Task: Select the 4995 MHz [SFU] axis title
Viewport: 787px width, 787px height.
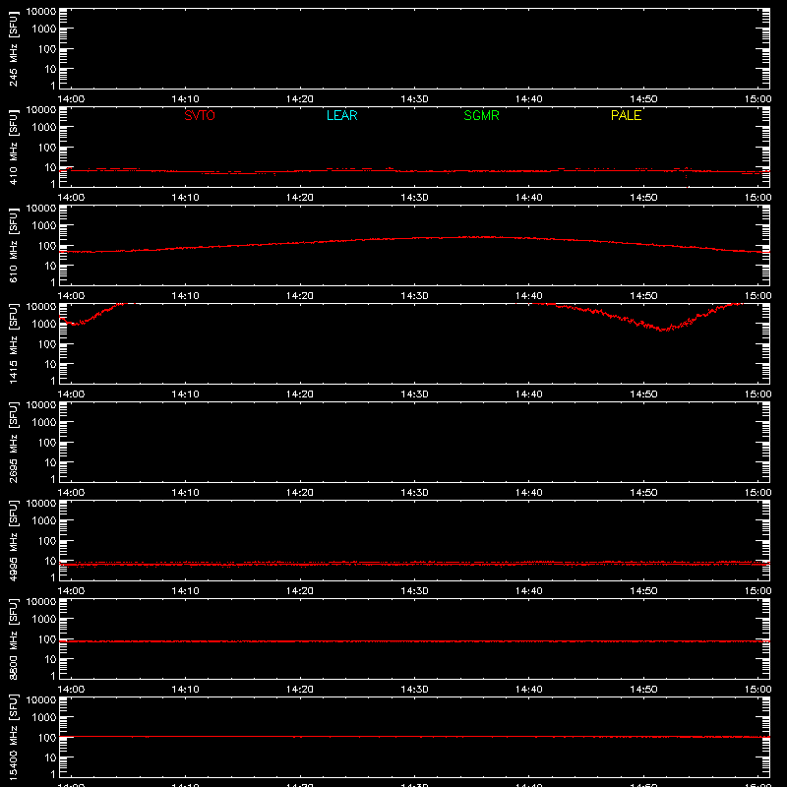Action: tap(13, 540)
